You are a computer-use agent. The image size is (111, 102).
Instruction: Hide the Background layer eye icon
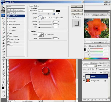[x=84, y=81]
